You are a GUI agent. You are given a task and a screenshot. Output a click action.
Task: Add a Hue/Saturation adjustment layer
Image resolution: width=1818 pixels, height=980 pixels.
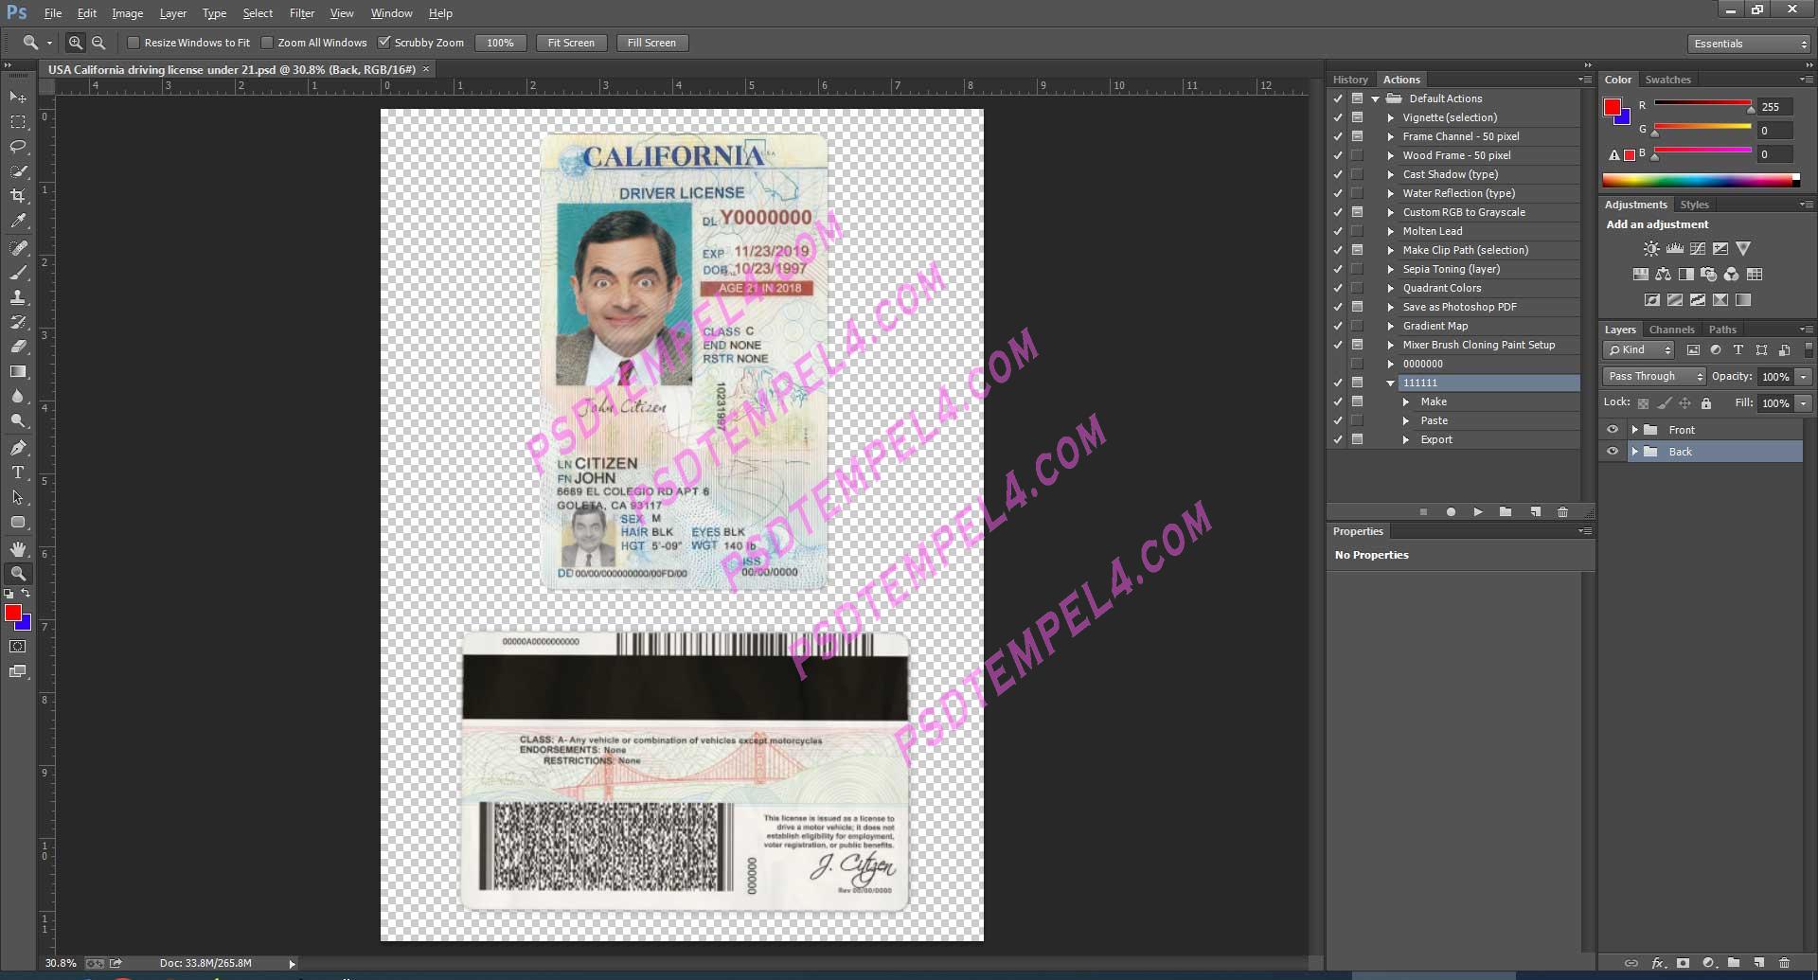pyautogui.click(x=1639, y=274)
